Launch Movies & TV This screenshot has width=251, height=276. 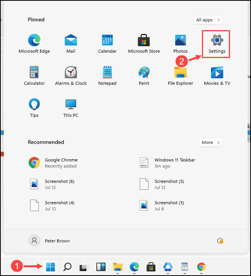[x=217, y=76]
